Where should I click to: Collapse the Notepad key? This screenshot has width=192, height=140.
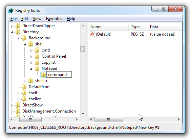click(x=31, y=69)
